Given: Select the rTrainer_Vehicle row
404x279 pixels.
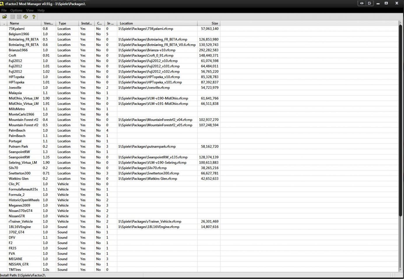Looking at the screenshot, I should 110,222.
